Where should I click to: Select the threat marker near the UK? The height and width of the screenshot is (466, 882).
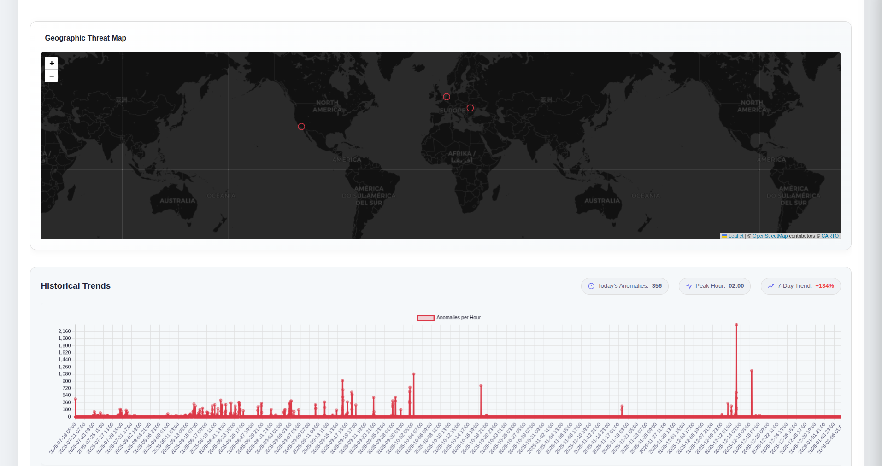pos(447,97)
